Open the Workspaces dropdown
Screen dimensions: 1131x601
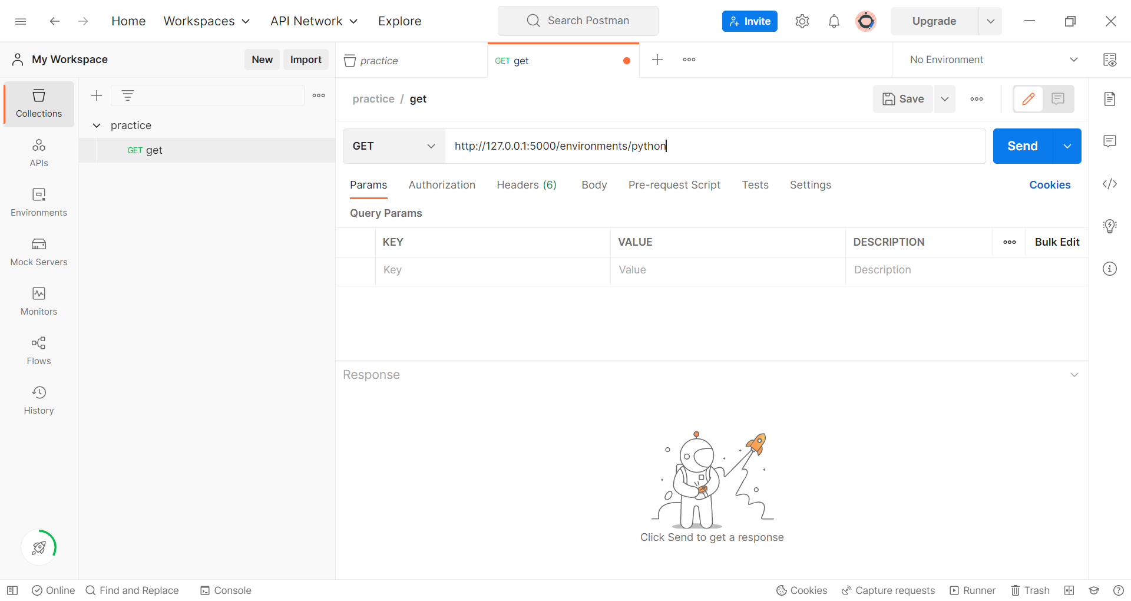tap(207, 21)
